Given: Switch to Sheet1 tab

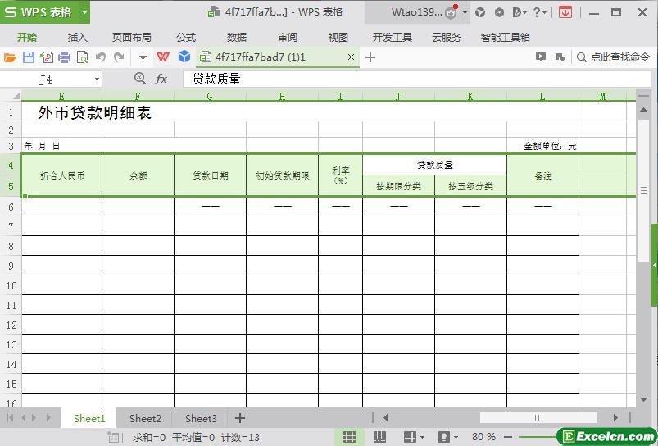Looking at the screenshot, I should [x=89, y=418].
